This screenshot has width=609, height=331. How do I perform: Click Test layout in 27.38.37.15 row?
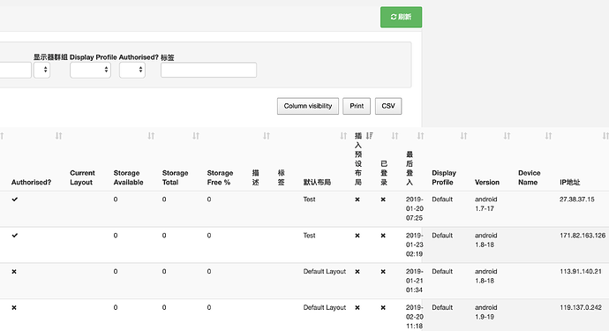[309, 199]
